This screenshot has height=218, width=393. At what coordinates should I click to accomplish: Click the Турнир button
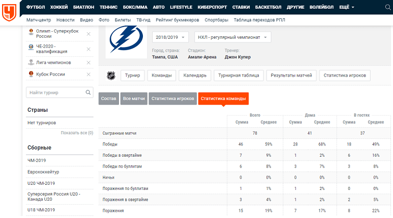click(x=133, y=76)
